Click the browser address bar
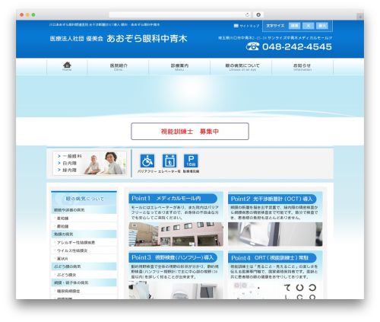 [x=180, y=14]
